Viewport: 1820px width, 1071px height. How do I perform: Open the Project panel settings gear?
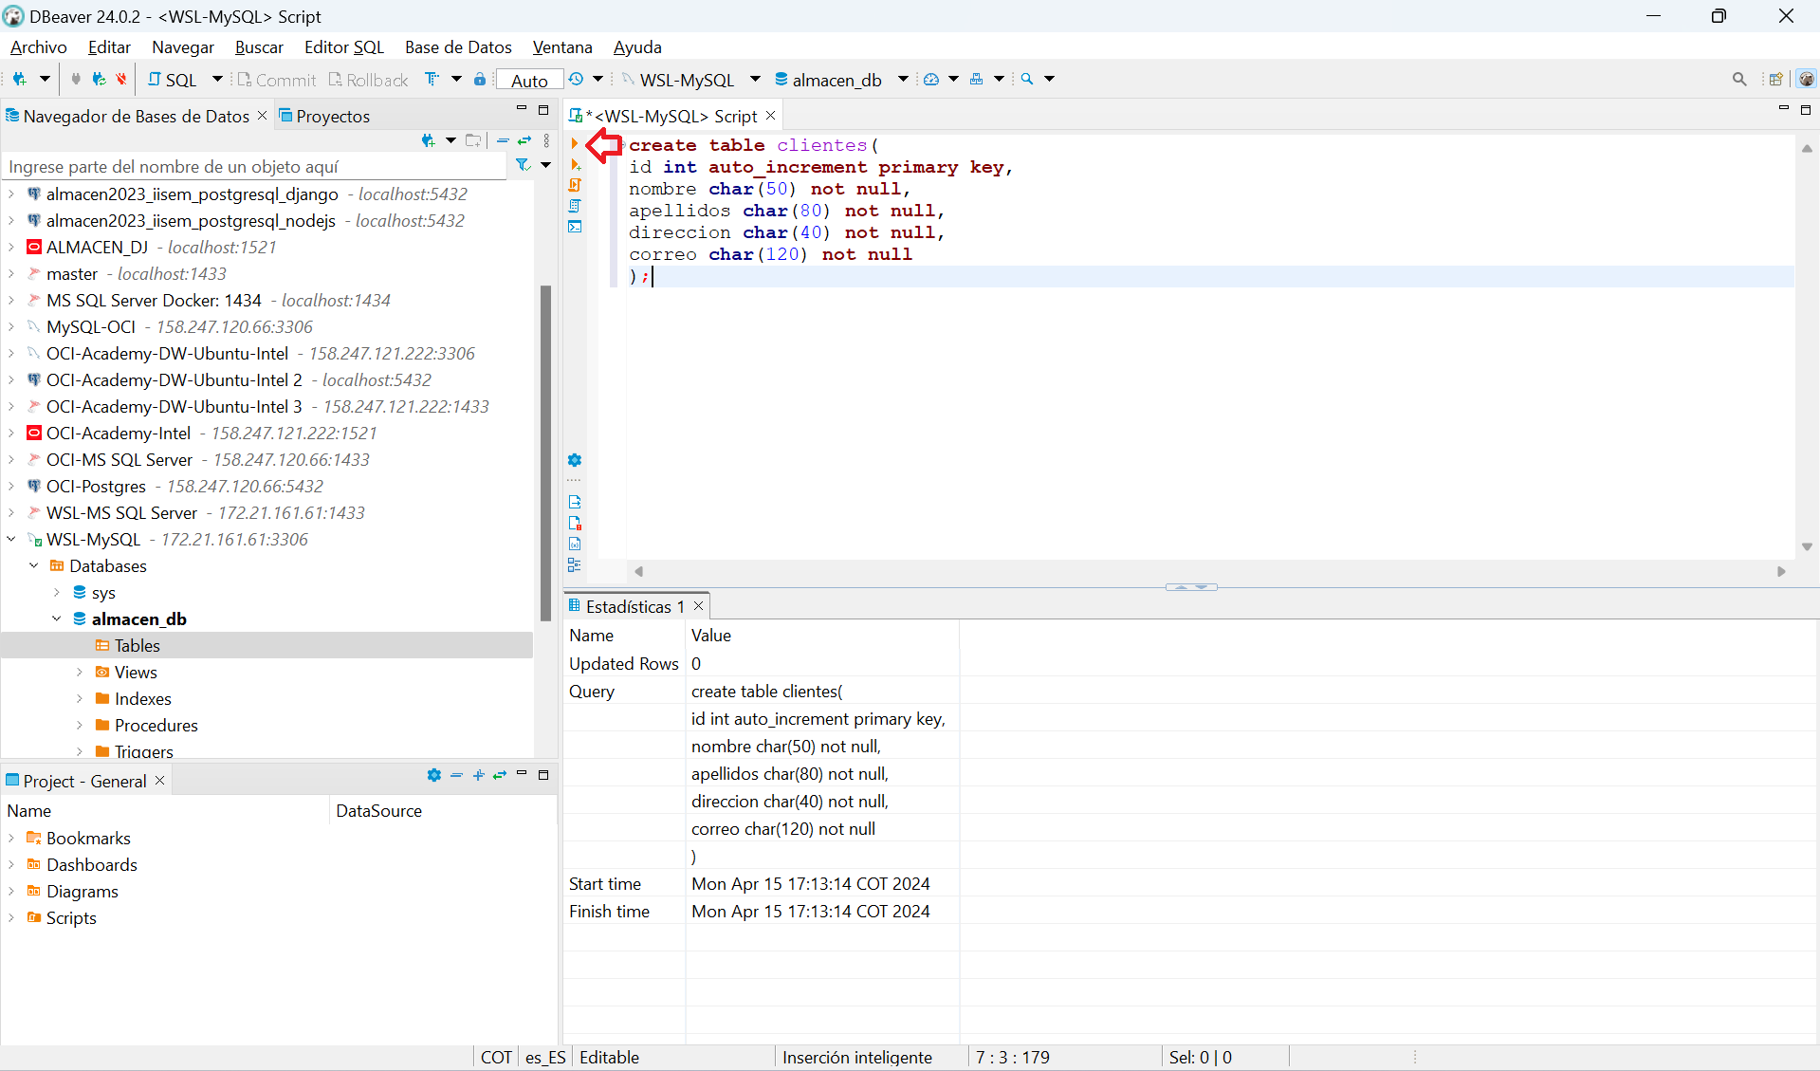[x=434, y=776]
